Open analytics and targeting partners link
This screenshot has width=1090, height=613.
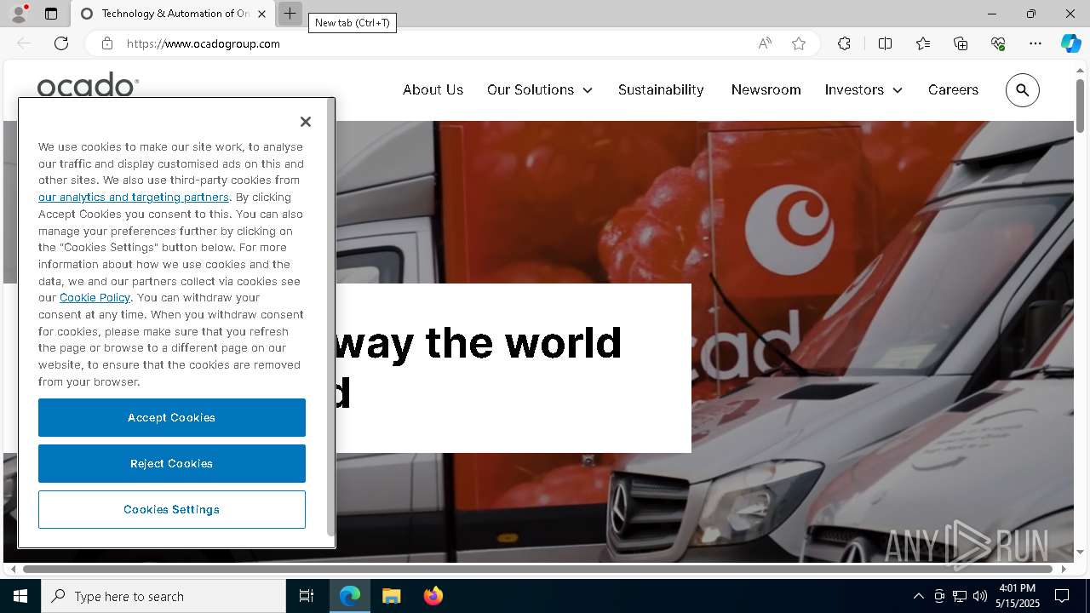click(134, 197)
